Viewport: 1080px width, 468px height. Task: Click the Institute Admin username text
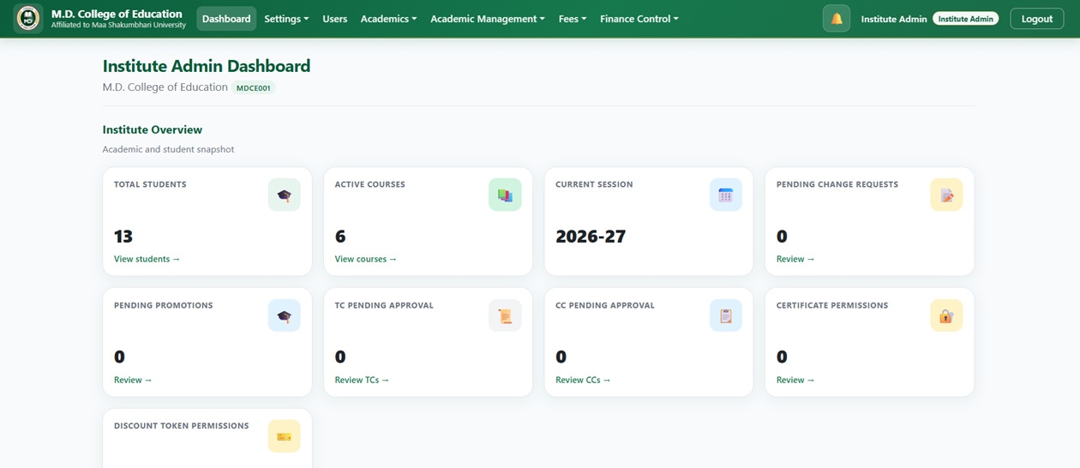click(894, 19)
